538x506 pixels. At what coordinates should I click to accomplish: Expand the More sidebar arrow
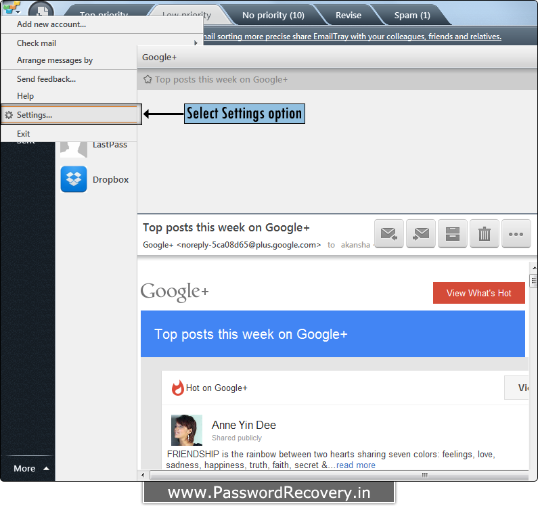(x=46, y=468)
